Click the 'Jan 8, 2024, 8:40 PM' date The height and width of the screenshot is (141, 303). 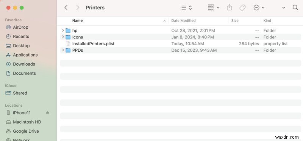tap(192, 37)
